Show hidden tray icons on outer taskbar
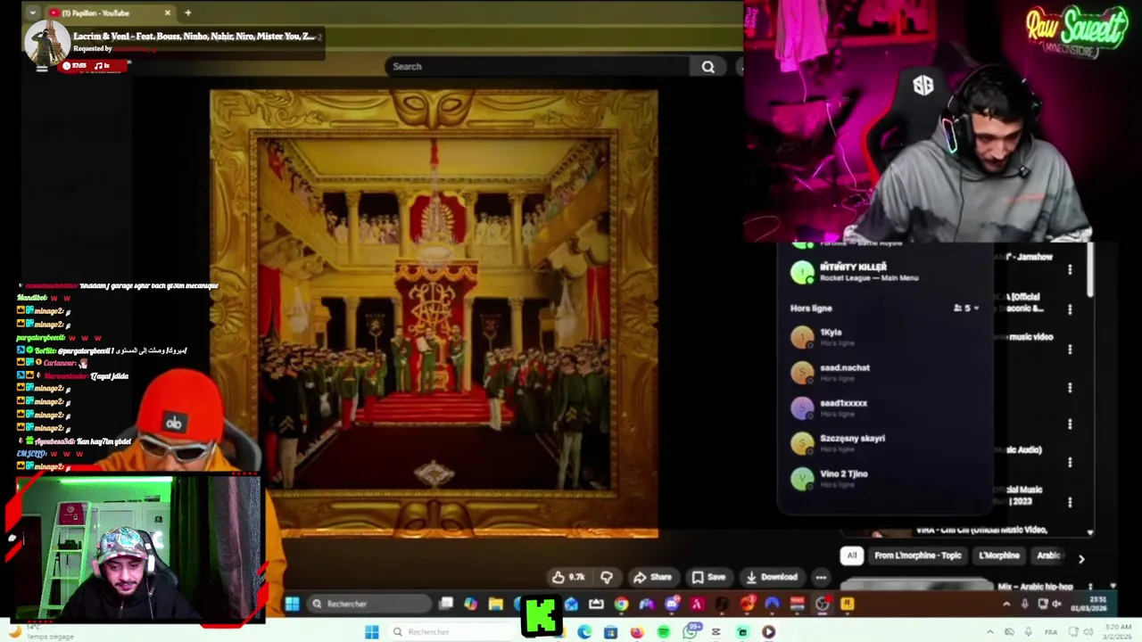This screenshot has height=642, width=1142. [x=989, y=631]
